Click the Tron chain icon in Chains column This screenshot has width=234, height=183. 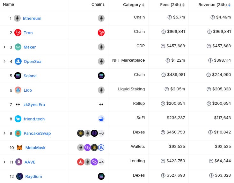pyautogui.click(x=101, y=33)
